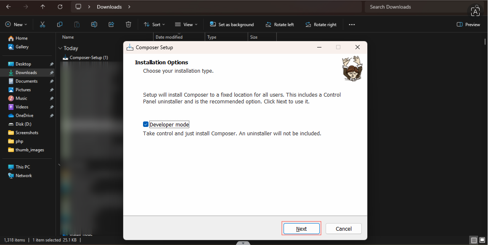Open Documents in navigation pane
The height and width of the screenshot is (245, 488).
tap(27, 81)
